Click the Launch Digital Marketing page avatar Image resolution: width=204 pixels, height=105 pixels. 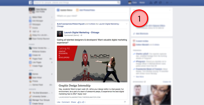coord(60,34)
